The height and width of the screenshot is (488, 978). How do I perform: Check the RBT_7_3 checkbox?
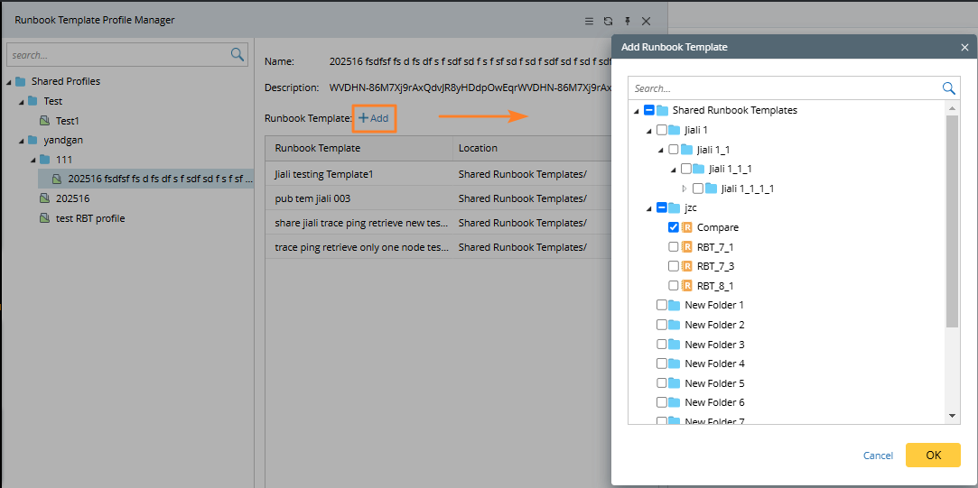tap(674, 266)
